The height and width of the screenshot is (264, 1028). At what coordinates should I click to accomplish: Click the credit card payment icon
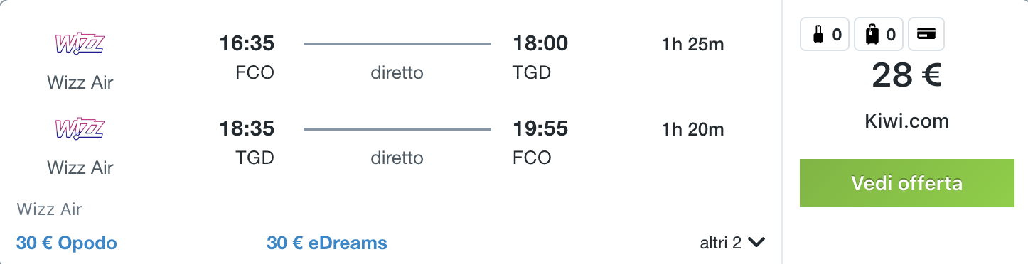tap(926, 34)
